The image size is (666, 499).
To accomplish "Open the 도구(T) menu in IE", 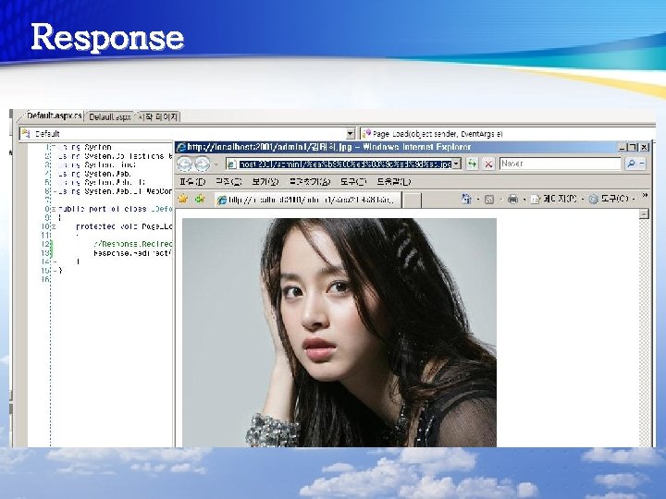I will [353, 182].
